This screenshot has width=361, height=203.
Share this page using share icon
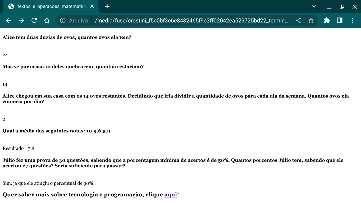click(x=298, y=20)
